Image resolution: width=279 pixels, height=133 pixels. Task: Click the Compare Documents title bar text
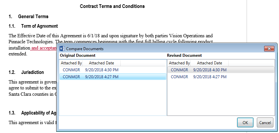click(85, 49)
